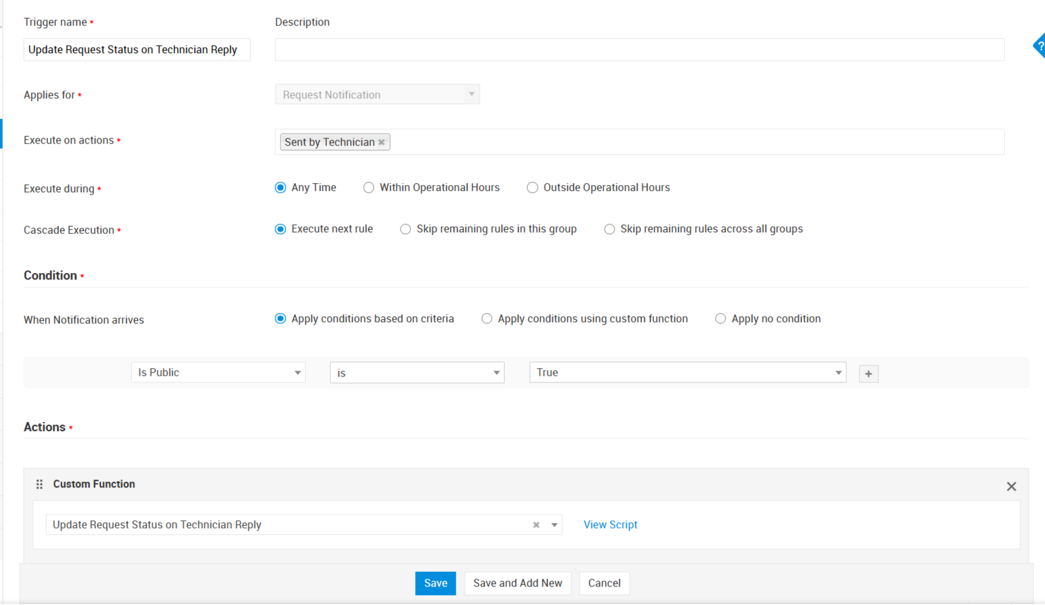
Task: Select Apply conditions using custom function
Action: [486, 319]
